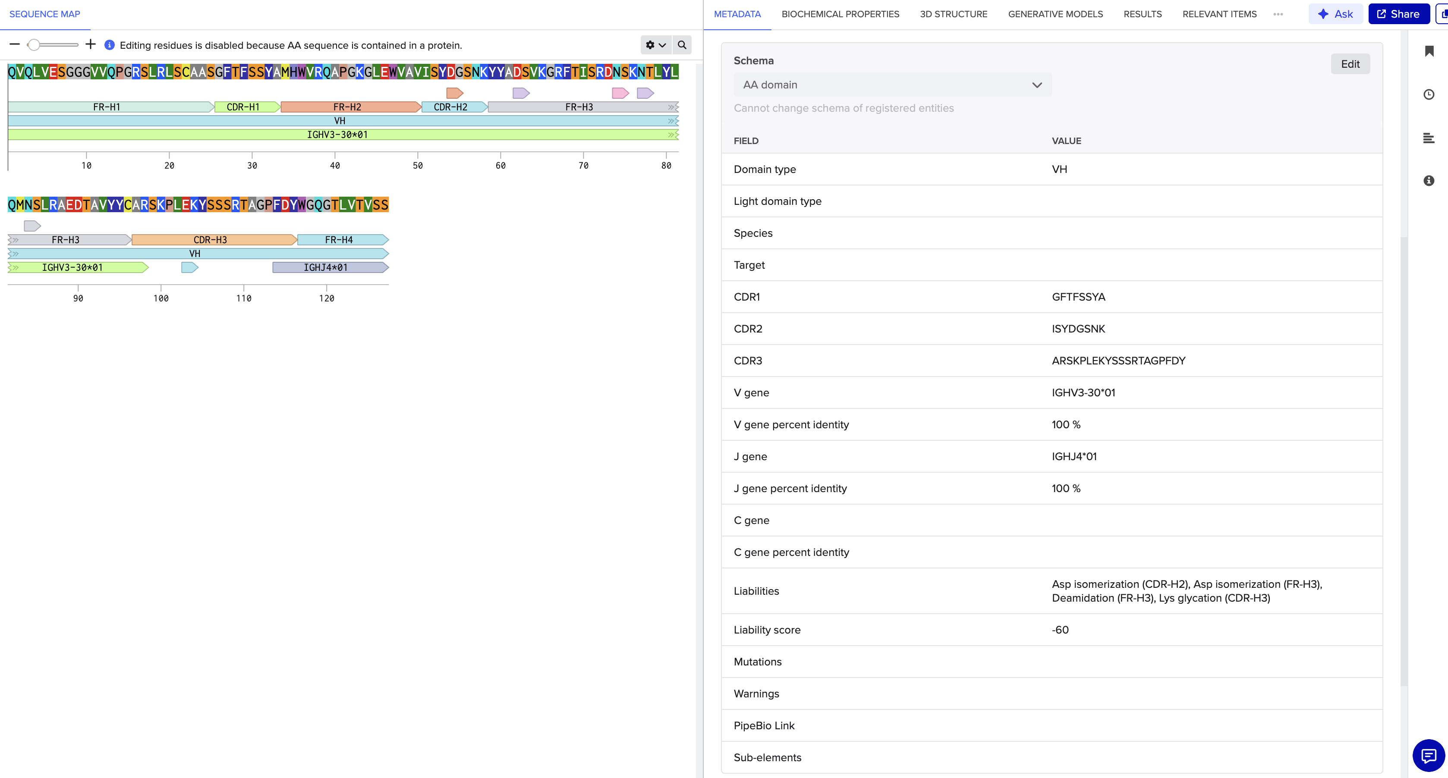Click the CDR3 value ARSKPLEKYSSSRTAGPFDY

(x=1118, y=361)
